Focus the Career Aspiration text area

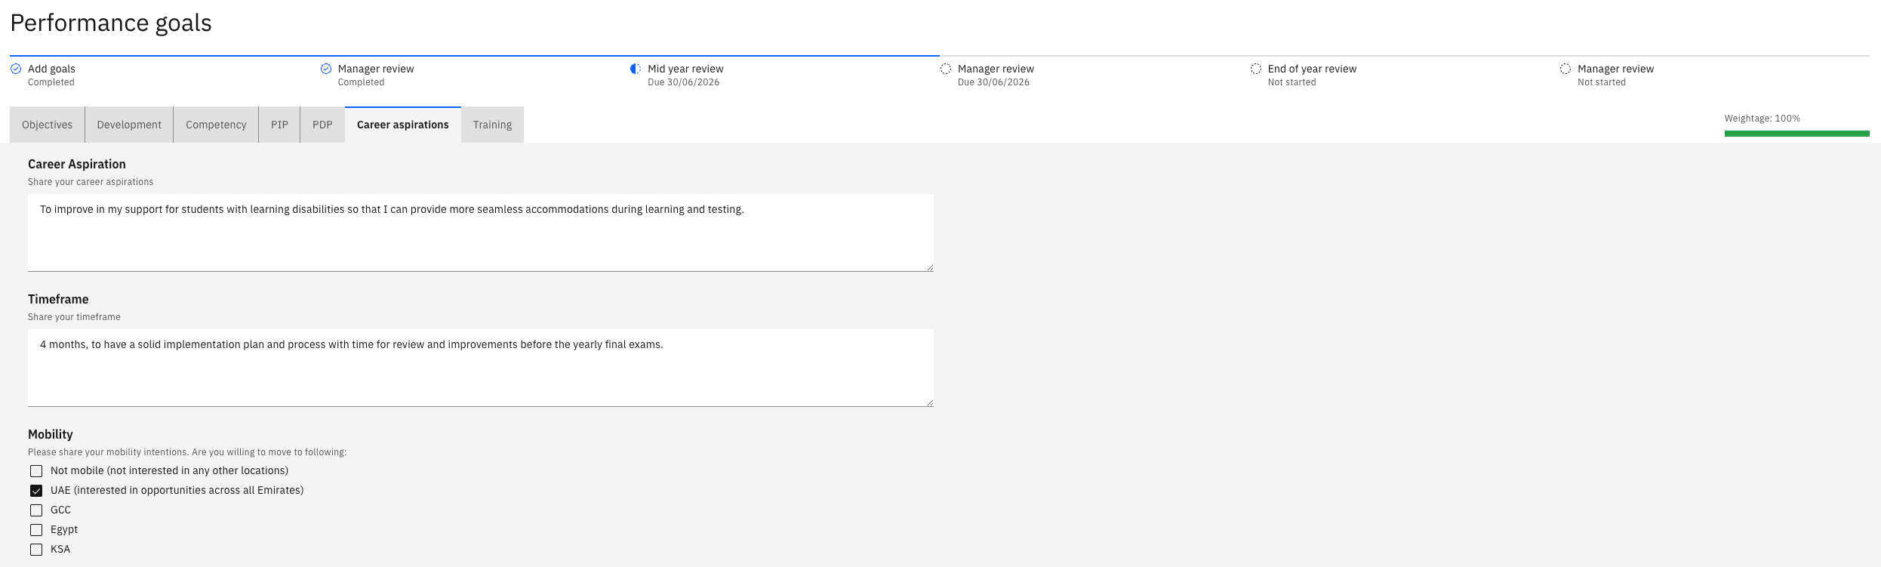(481, 233)
